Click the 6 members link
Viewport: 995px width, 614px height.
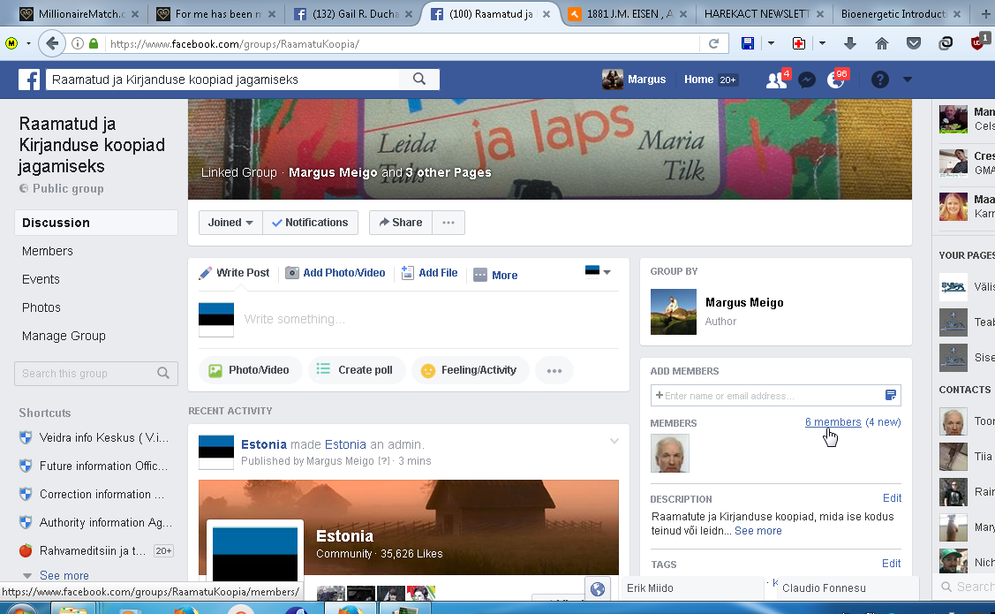pyautogui.click(x=833, y=422)
